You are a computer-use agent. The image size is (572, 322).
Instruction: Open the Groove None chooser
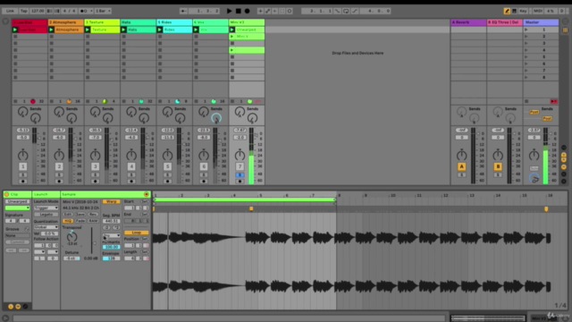click(17, 235)
